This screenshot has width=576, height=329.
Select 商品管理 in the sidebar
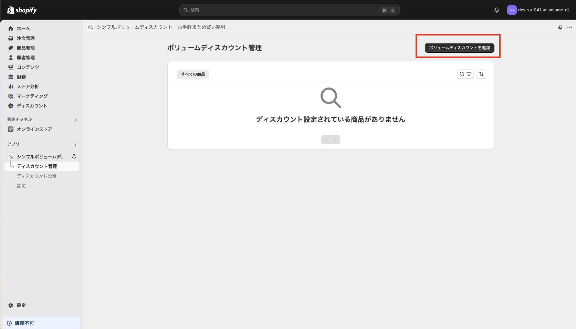tap(26, 48)
